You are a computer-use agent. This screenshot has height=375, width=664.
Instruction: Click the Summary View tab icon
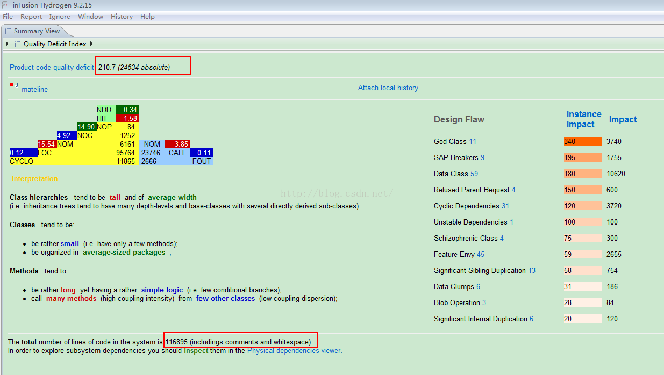[8, 31]
